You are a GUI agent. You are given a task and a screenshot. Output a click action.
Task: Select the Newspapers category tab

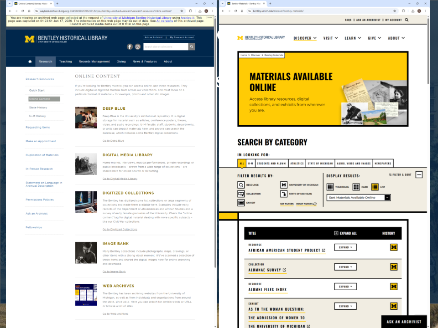click(x=383, y=164)
